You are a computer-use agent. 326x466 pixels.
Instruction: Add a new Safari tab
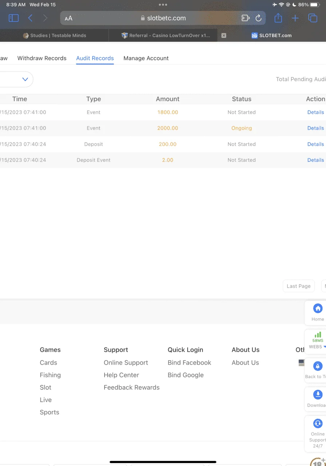[x=295, y=18]
